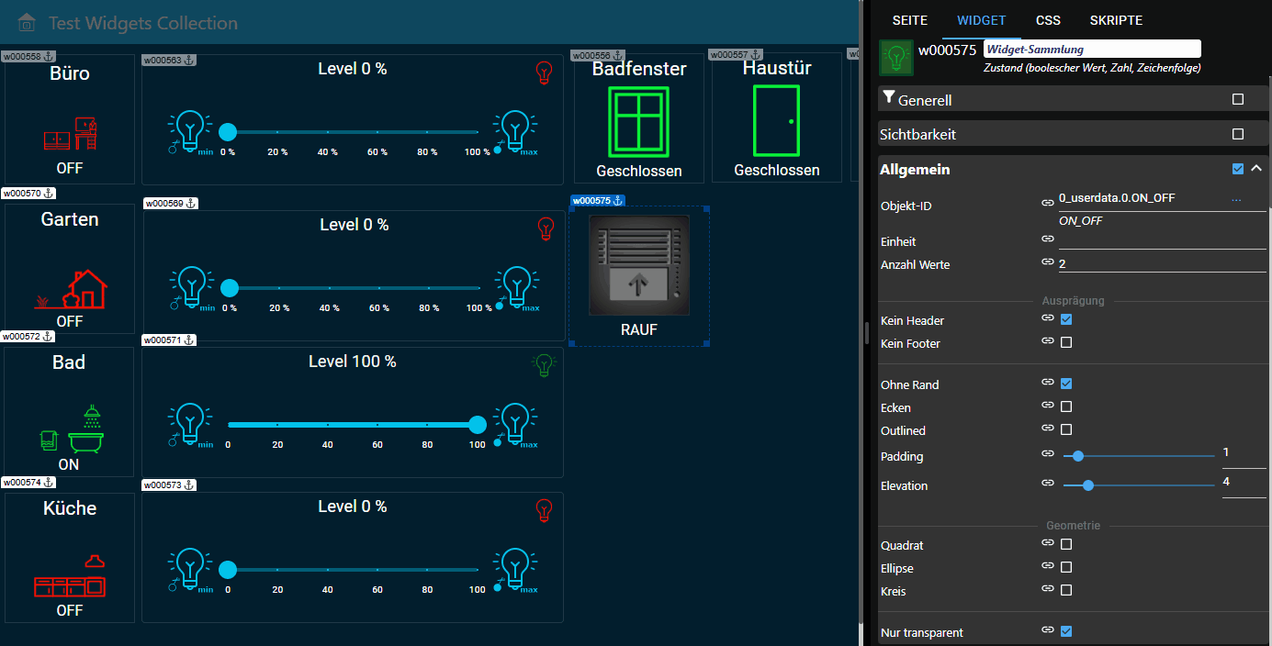Viewport: 1272px width, 646px height.
Task: Click the Objekt-ID input field
Action: click(x=1143, y=199)
